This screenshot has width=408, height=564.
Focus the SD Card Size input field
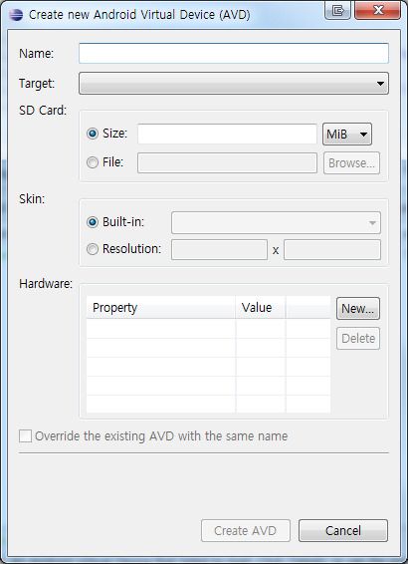[x=227, y=135]
